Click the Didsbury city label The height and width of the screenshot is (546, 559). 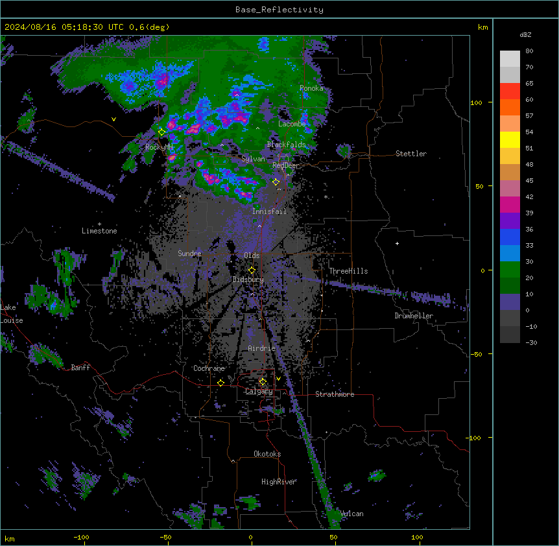[248, 279]
